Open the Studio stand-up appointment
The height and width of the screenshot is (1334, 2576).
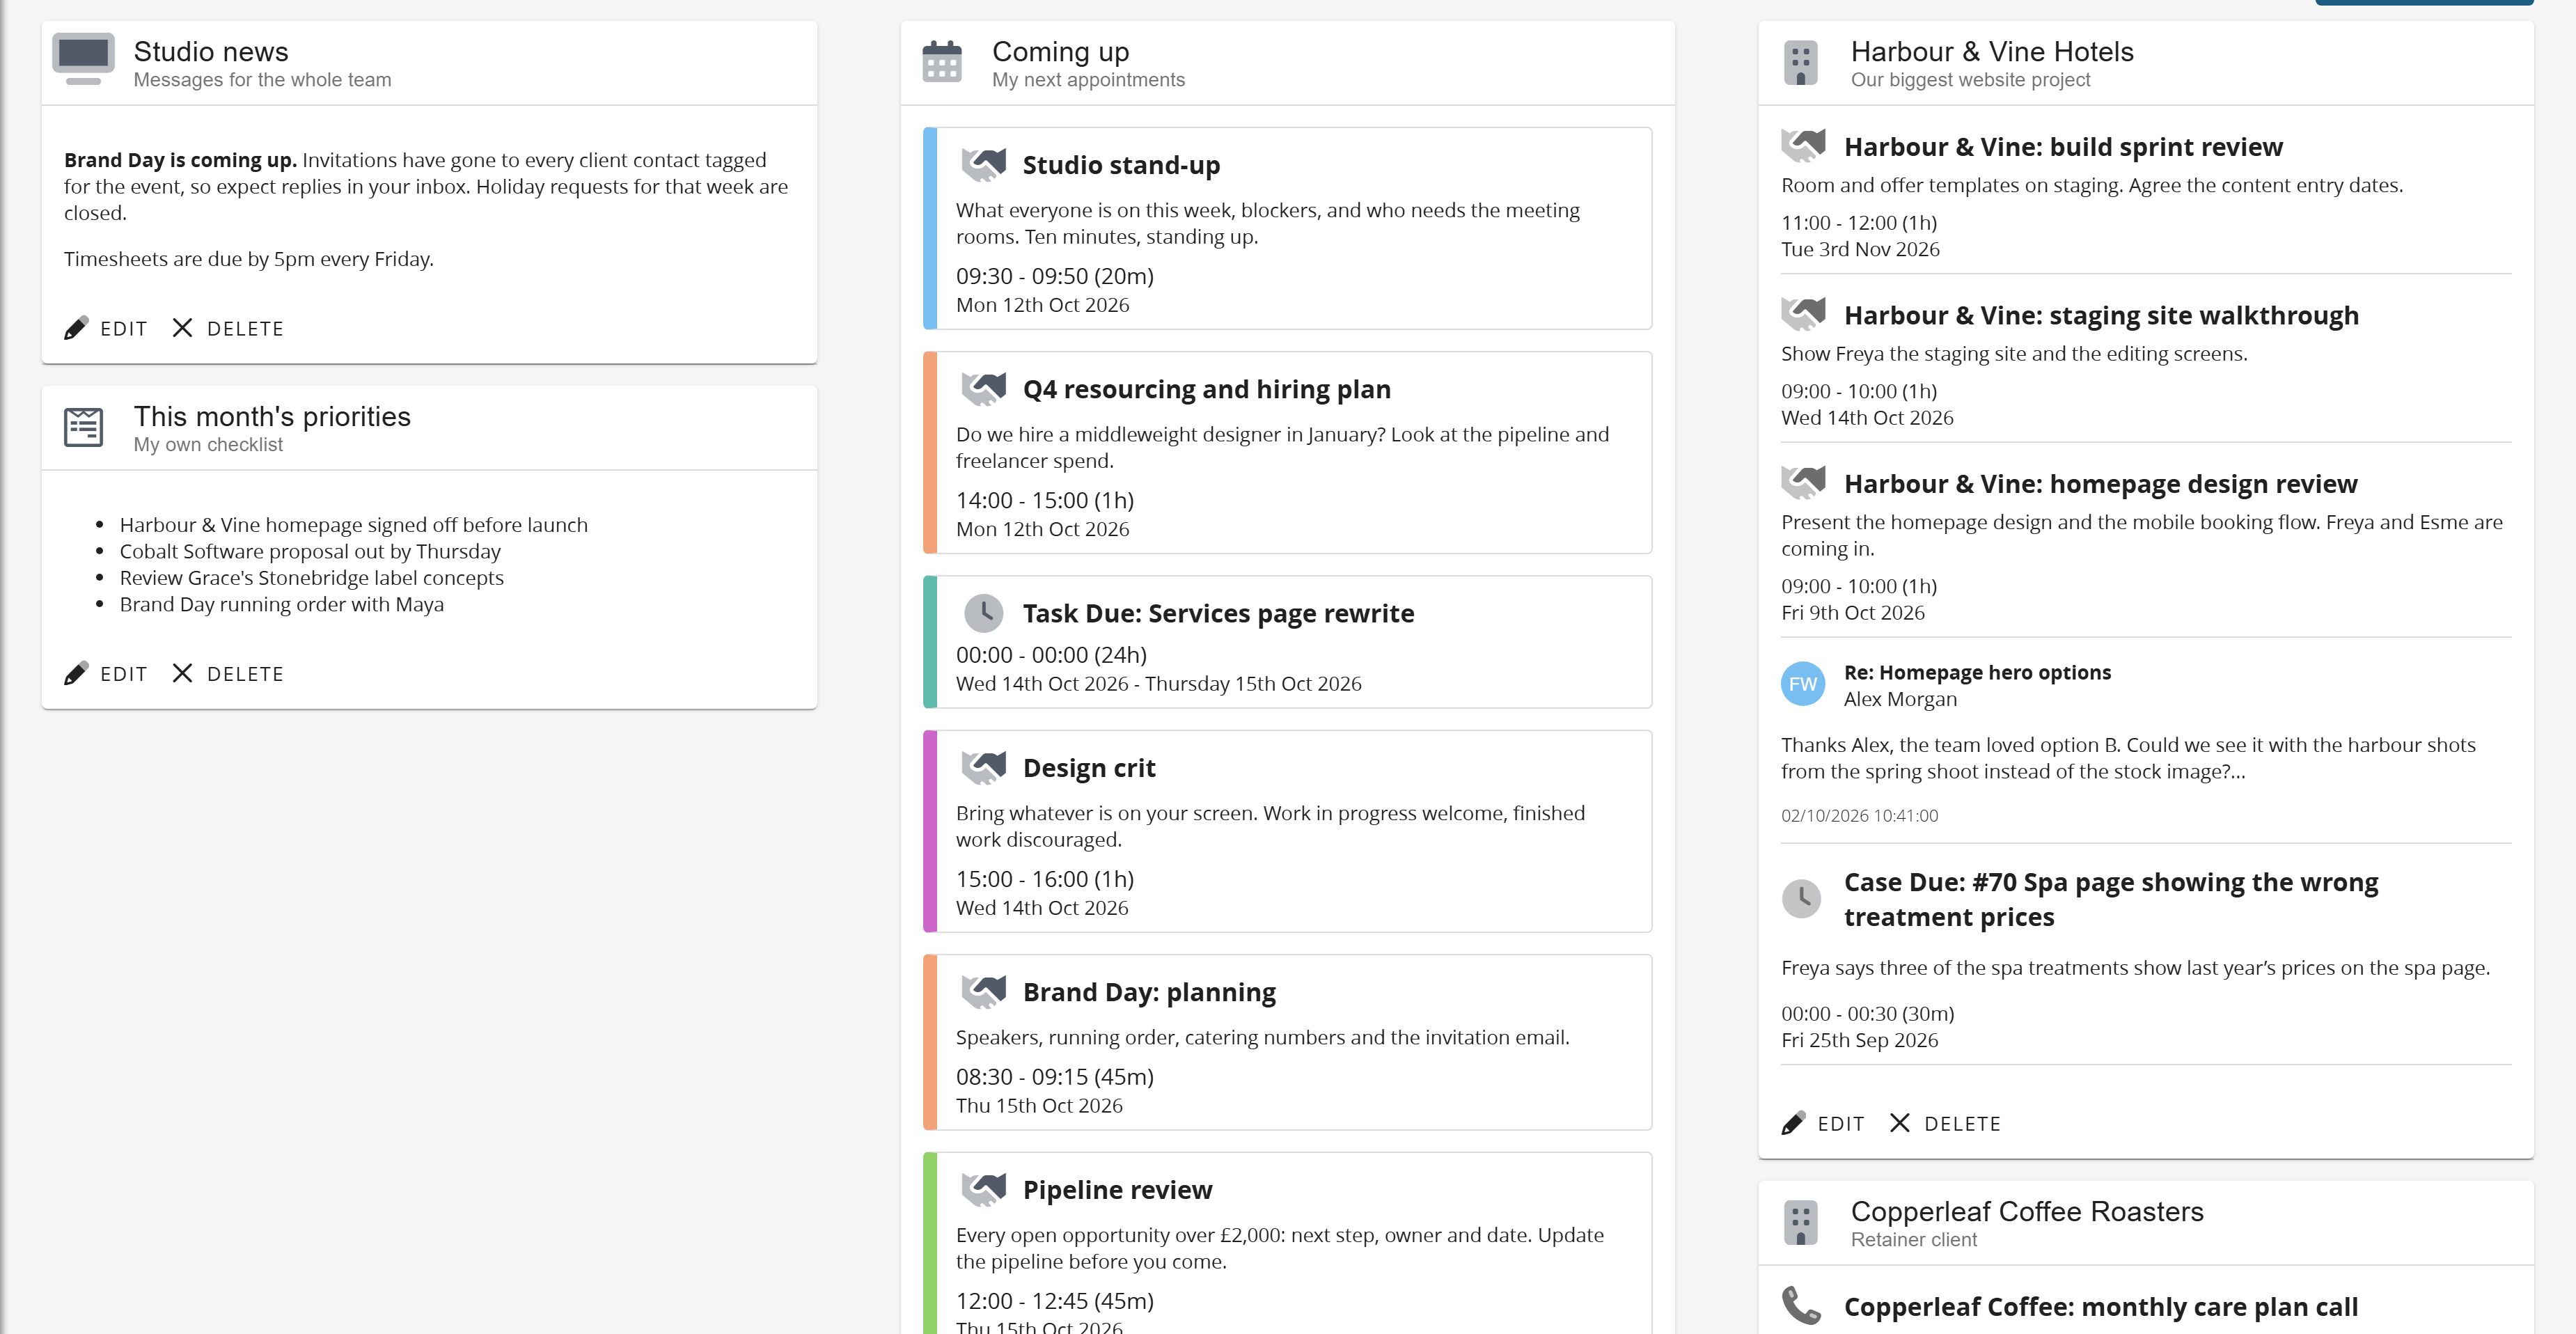[1287, 228]
